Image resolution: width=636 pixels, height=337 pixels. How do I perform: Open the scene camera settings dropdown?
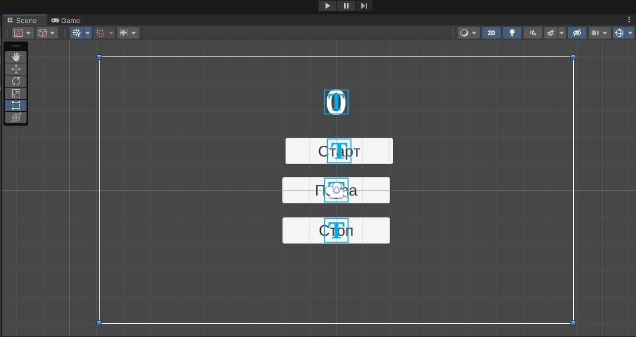[600, 33]
